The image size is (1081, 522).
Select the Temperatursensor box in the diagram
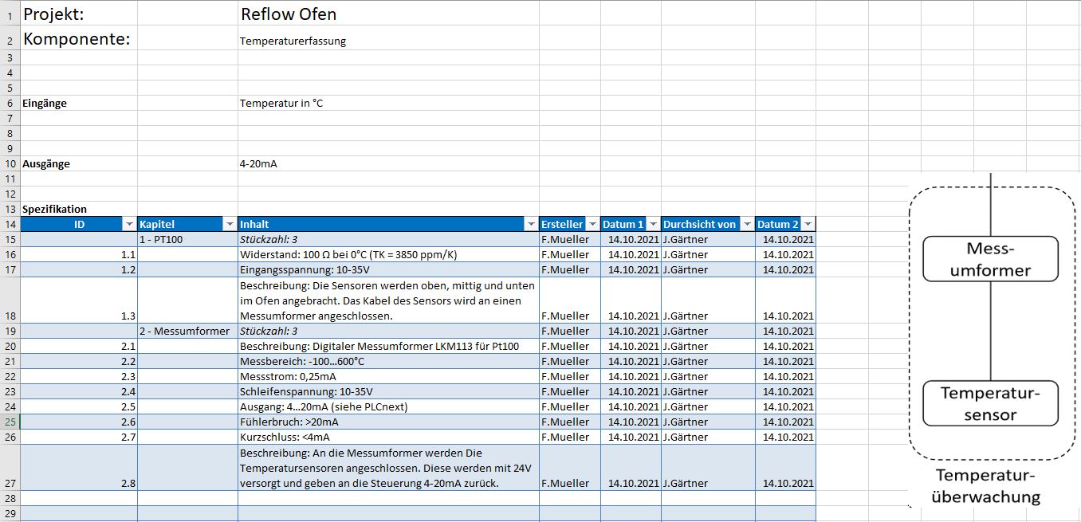tap(990, 403)
